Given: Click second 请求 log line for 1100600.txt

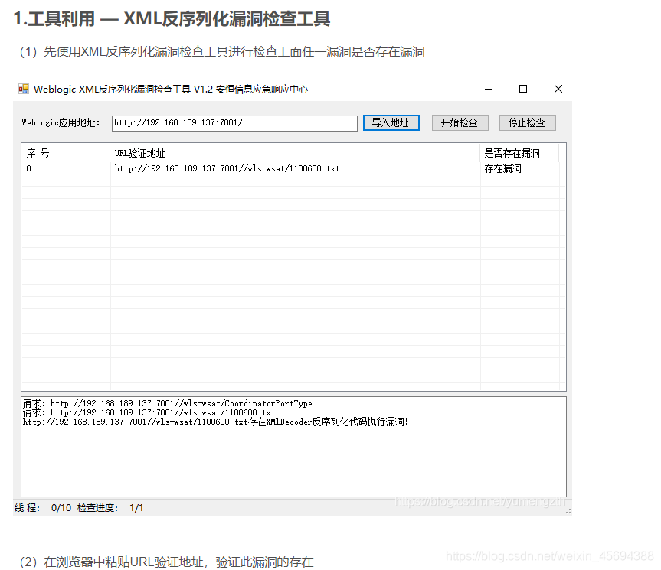Looking at the screenshot, I should 149,412.
